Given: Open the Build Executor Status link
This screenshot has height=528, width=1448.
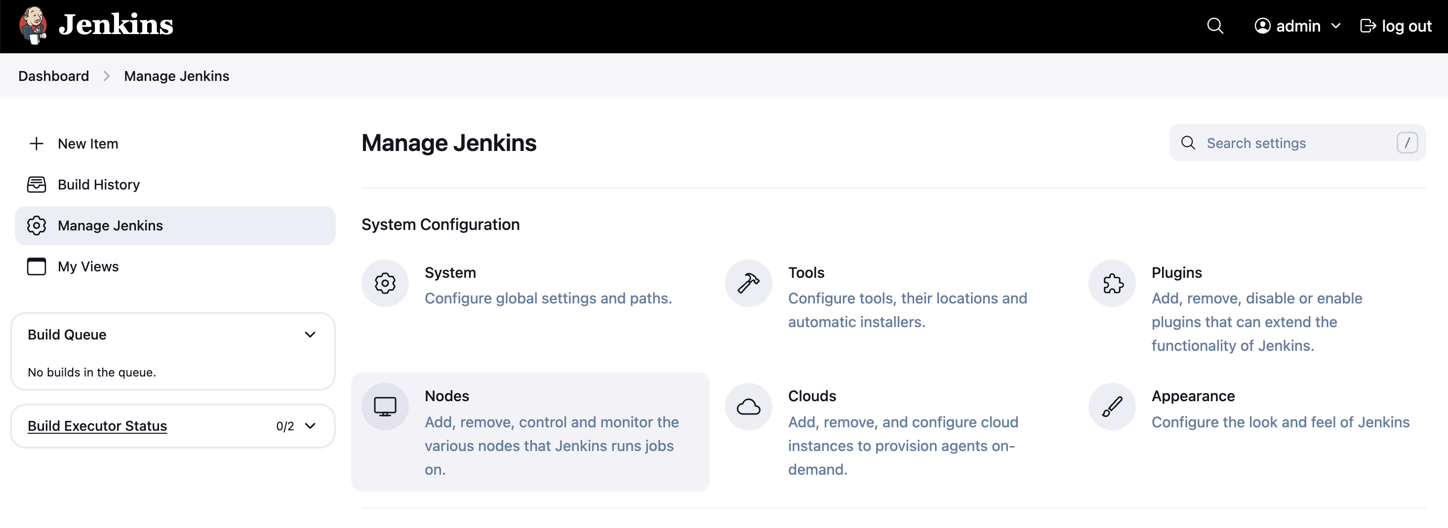Looking at the screenshot, I should 97,426.
